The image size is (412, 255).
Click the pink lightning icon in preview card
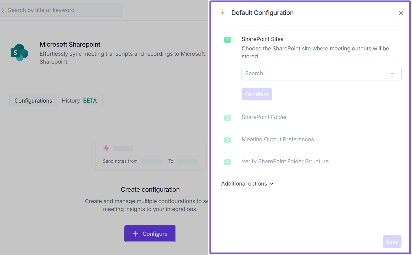(x=106, y=148)
